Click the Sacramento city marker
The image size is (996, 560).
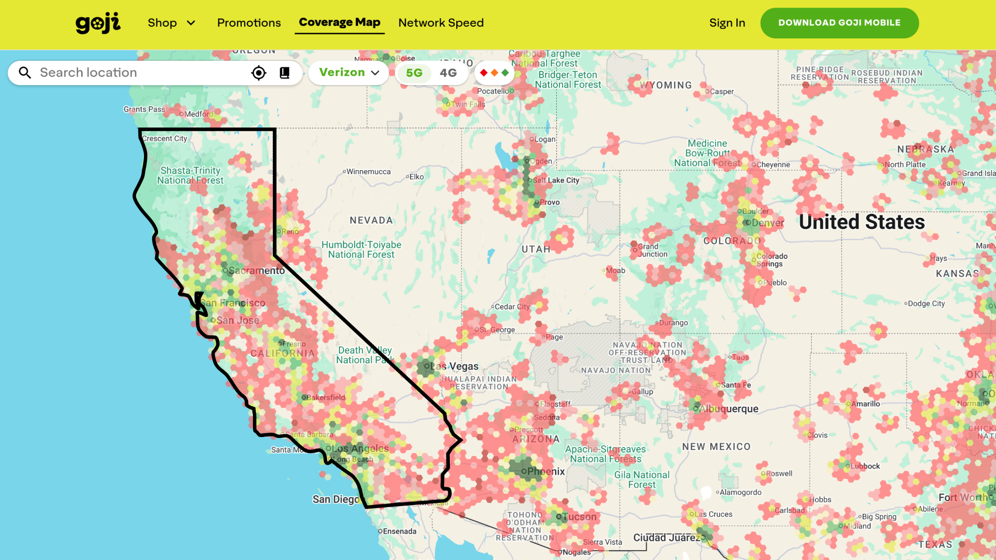click(225, 271)
